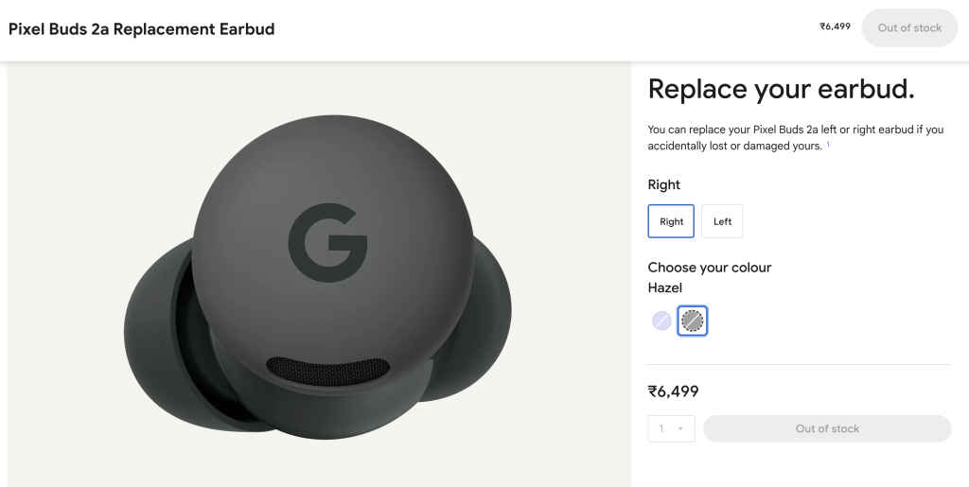Click the Google G logo on the earbud
Image resolution: width=969 pixels, height=487 pixels.
[x=326, y=240]
